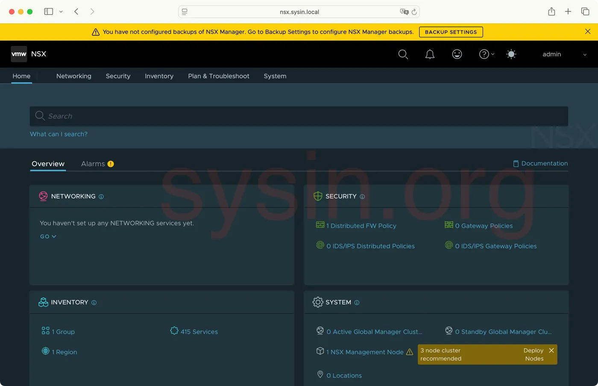Click the Security info icon
This screenshot has width=598, height=386.
pyautogui.click(x=362, y=197)
